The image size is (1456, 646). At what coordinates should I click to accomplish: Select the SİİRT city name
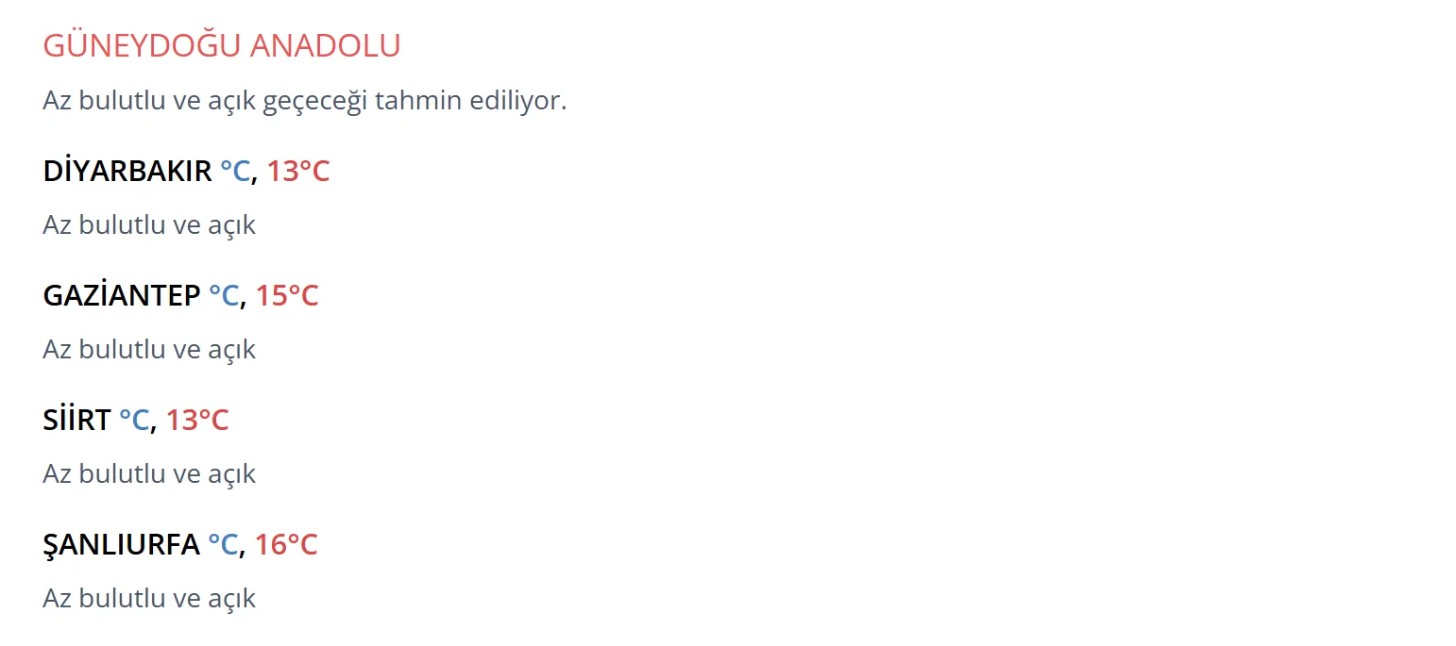76,421
